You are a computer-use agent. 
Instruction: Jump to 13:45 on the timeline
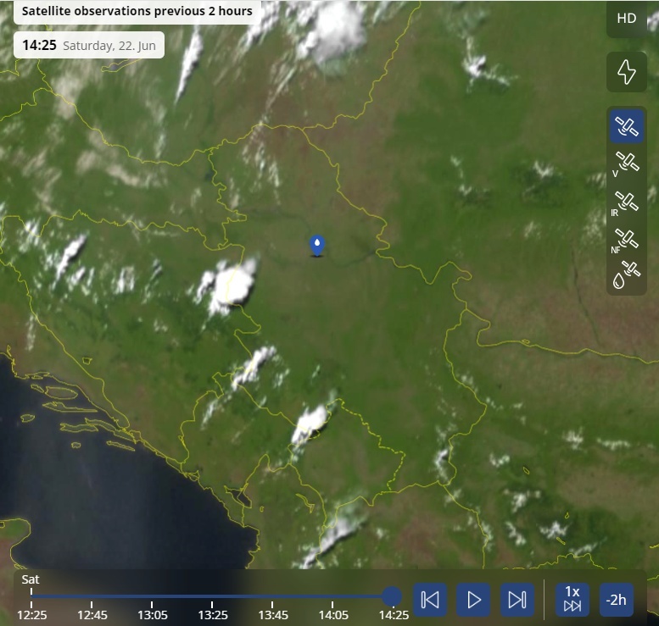coord(273,596)
